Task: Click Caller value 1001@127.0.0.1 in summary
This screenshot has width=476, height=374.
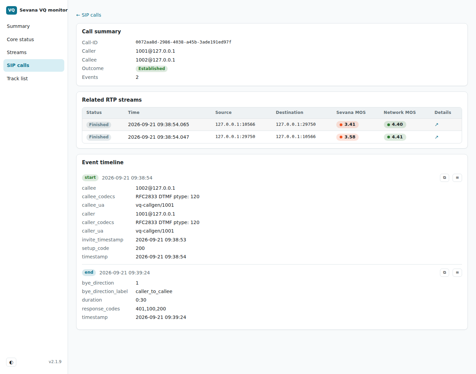Action: pyautogui.click(x=155, y=51)
